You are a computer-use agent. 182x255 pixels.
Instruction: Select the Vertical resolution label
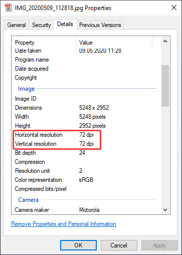pyautogui.click(x=36, y=144)
